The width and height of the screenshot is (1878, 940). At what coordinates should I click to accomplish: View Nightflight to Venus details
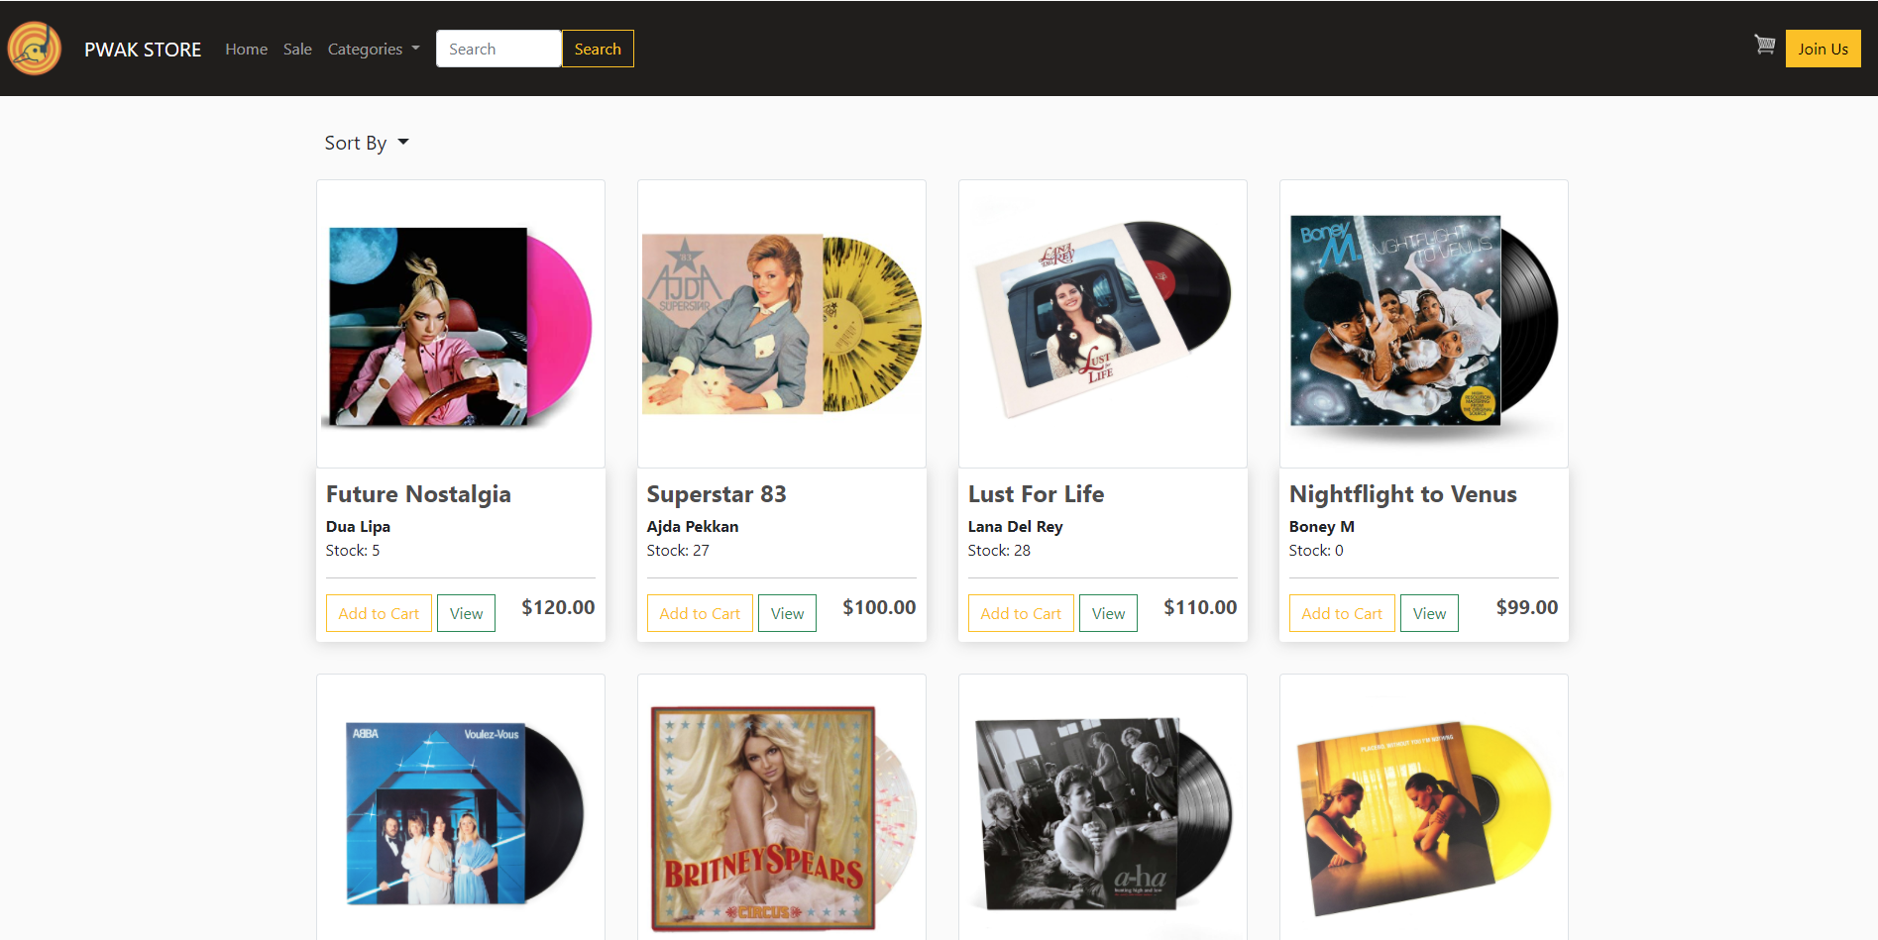tap(1428, 612)
